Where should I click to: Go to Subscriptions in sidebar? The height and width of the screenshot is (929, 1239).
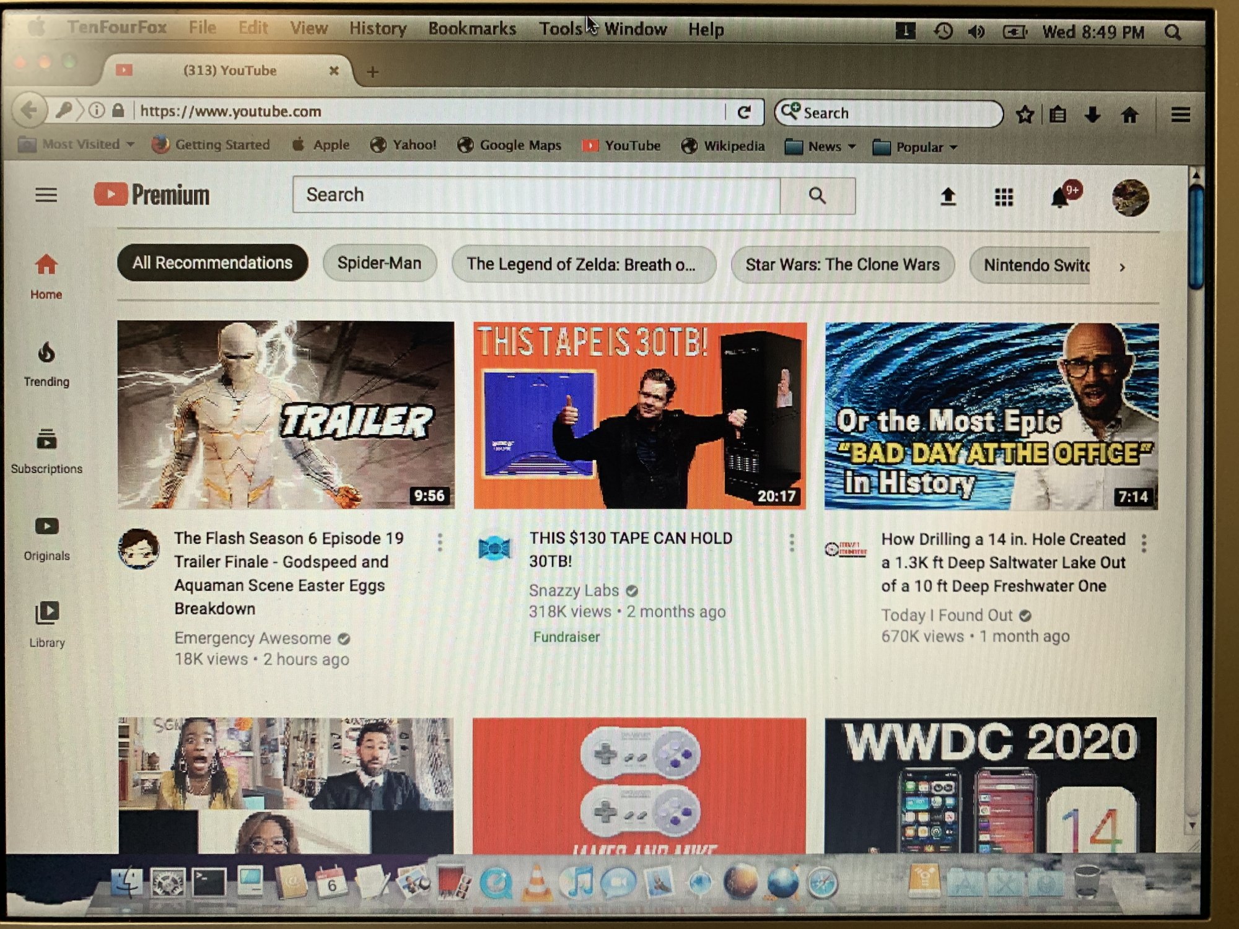(46, 451)
